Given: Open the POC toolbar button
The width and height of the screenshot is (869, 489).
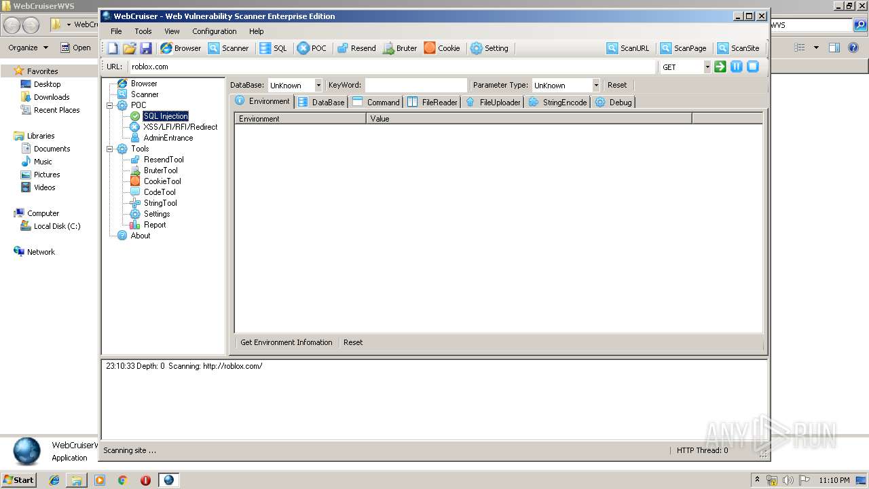Looking at the screenshot, I should tap(312, 48).
